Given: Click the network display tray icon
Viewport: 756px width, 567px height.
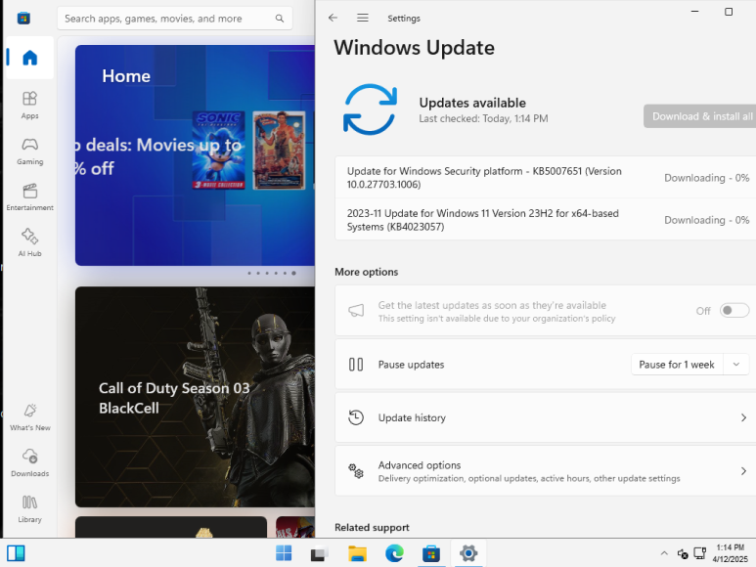Looking at the screenshot, I should 699,553.
